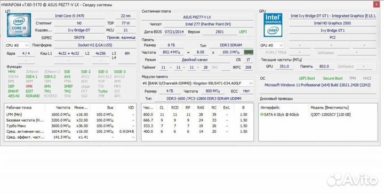Click the cores value 4 / 4
This screenshot has height=193, width=384.
tap(26, 54)
